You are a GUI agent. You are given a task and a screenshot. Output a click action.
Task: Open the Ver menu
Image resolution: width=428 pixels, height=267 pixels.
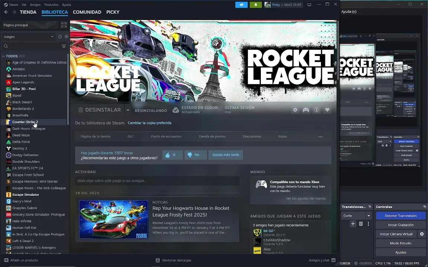tap(24, 4)
